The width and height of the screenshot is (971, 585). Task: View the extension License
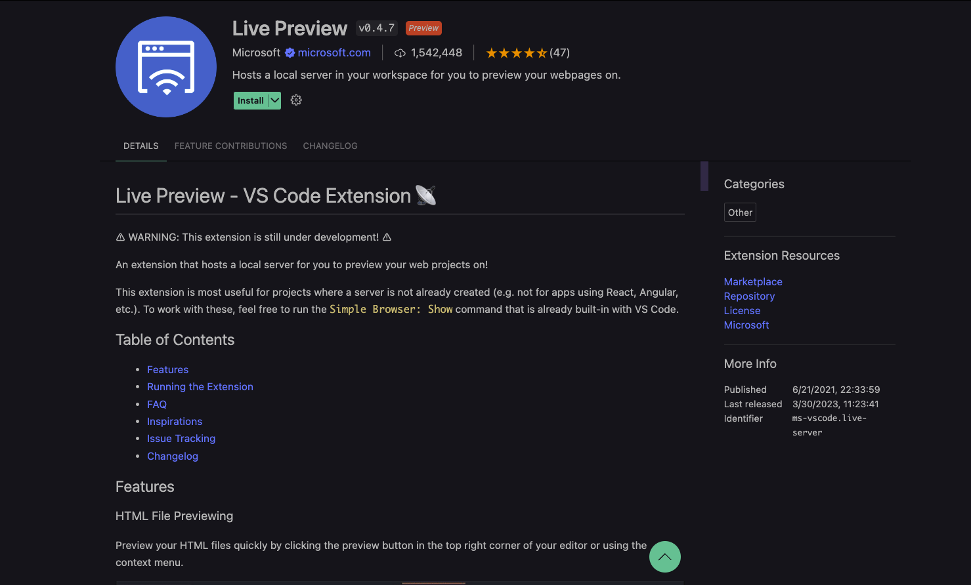tap(742, 310)
